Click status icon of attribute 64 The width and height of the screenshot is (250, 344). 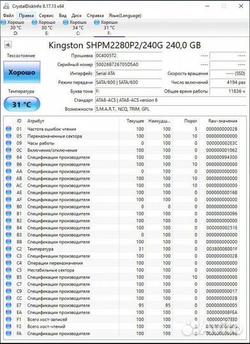[x=8, y=157]
